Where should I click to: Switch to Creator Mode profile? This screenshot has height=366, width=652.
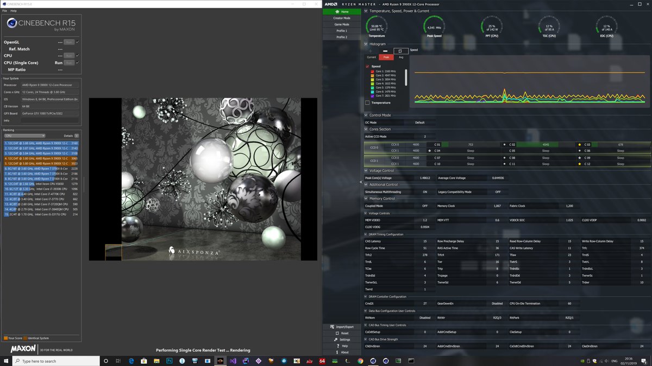click(342, 18)
